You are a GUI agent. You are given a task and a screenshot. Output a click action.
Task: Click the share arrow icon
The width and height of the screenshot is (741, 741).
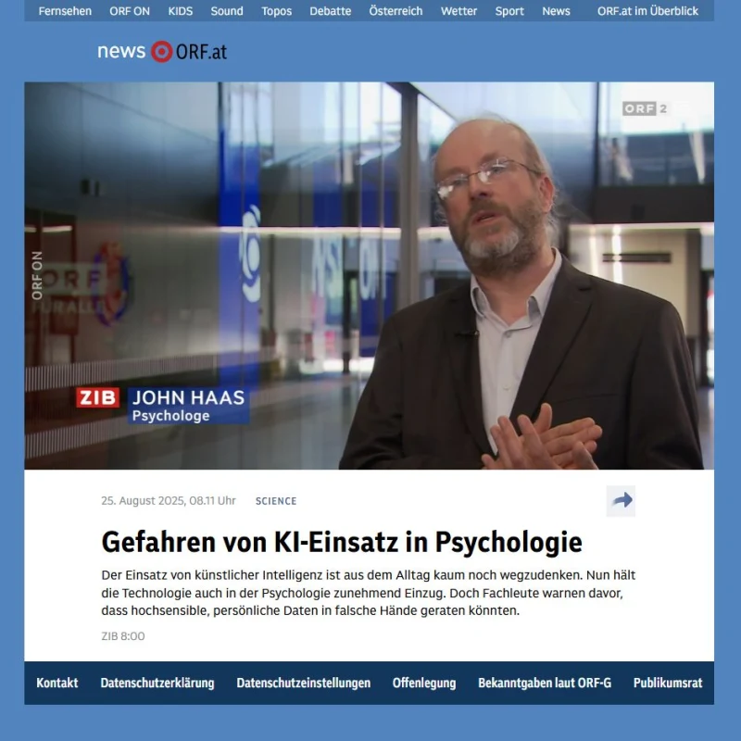coord(621,500)
